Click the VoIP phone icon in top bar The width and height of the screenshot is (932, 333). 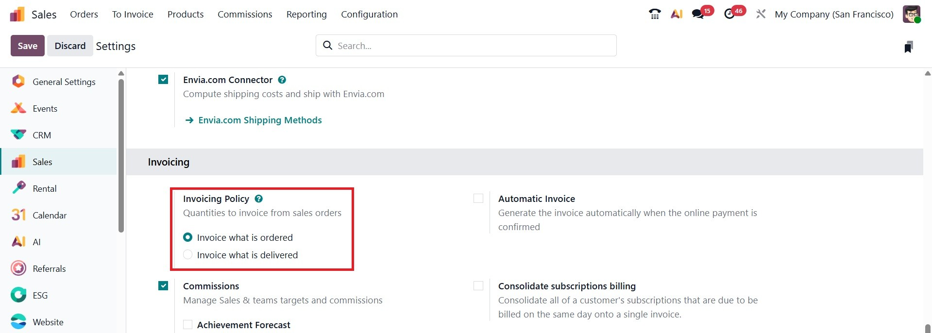655,14
